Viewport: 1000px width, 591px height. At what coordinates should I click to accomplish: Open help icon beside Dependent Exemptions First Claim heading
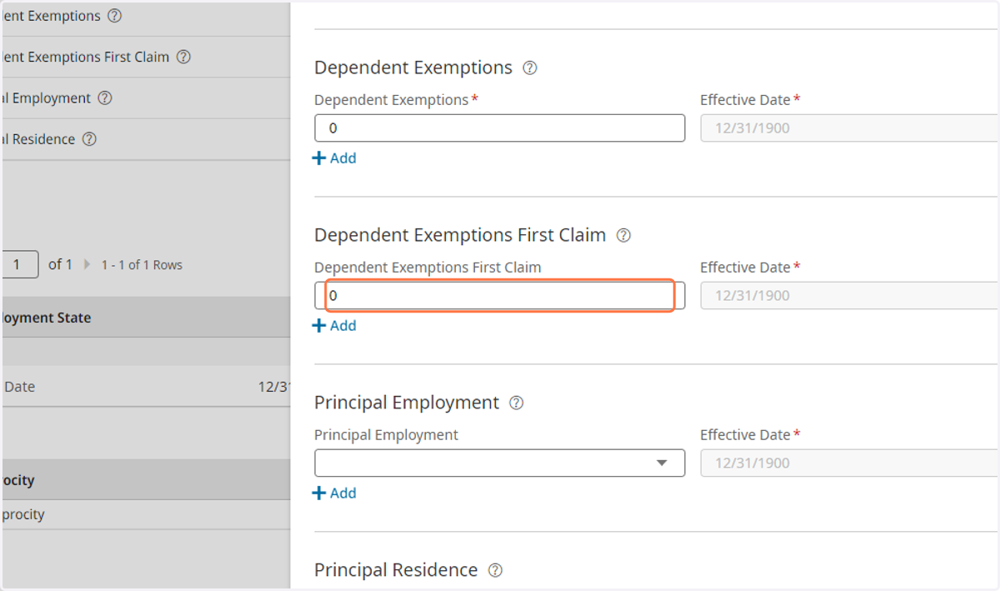click(x=623, y=236)
